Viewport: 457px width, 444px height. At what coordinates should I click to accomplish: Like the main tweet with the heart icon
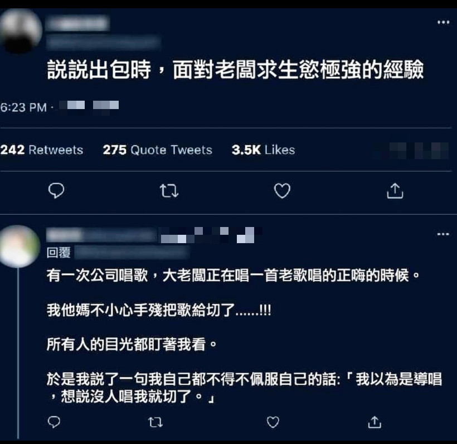pyautogui.click(x=282, y=191)
